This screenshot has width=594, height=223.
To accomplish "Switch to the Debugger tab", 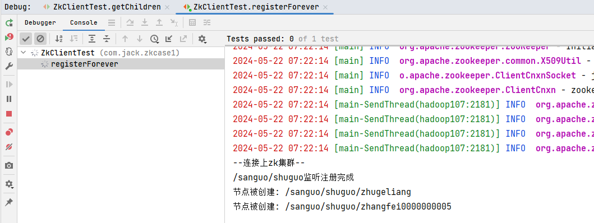I will [x=40, y=23].
